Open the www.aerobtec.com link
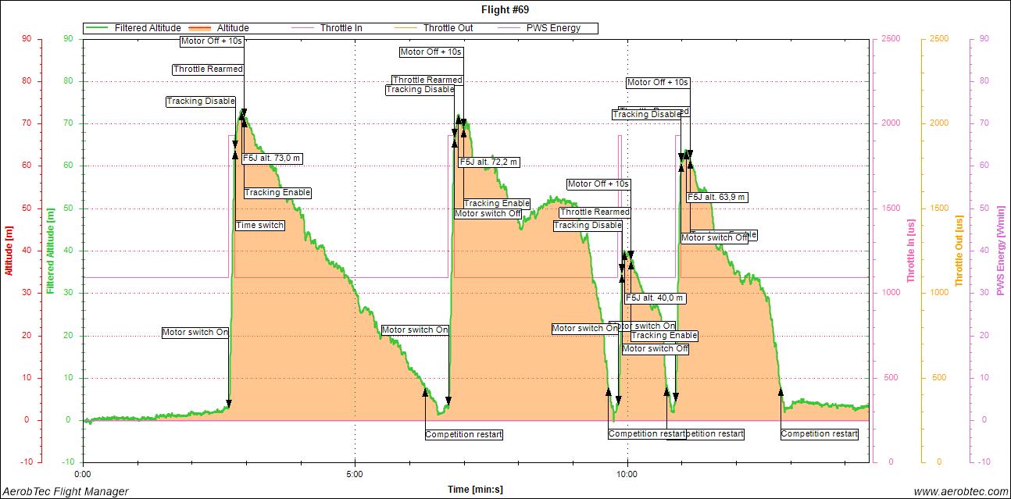1011x499 pixels. (960, 491)
